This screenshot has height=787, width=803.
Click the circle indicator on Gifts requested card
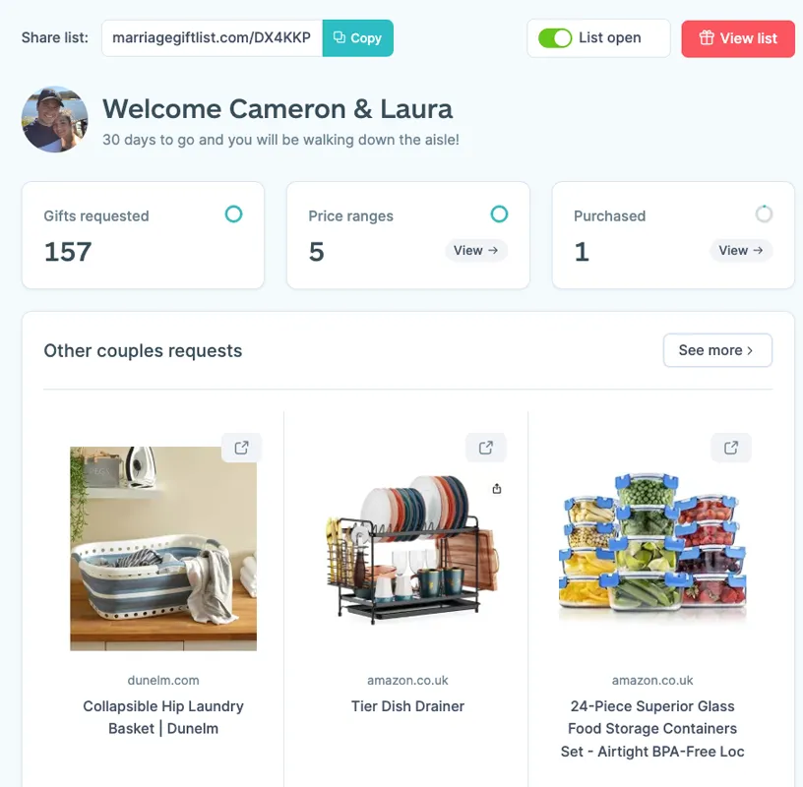pos(234,213)
